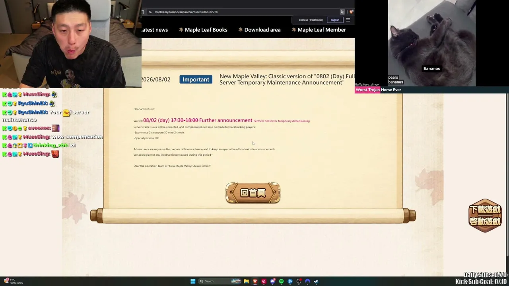The width and height of the screenshot is (509, 286).
Task: Click the struck-through 17:30-18:00 time
Action: coord(184,120)
